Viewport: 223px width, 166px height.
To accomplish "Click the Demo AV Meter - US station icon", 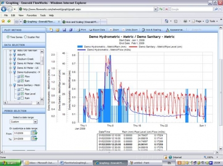I will 14,68.
